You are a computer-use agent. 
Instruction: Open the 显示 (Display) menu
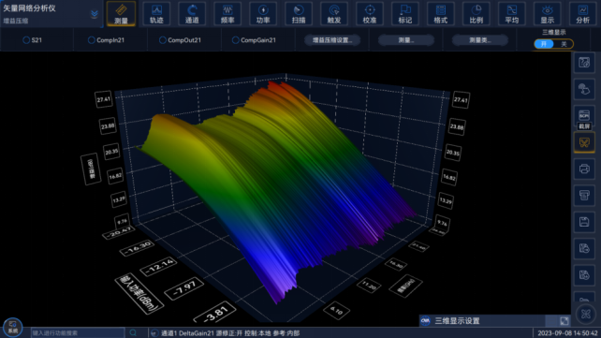[547, 14]
